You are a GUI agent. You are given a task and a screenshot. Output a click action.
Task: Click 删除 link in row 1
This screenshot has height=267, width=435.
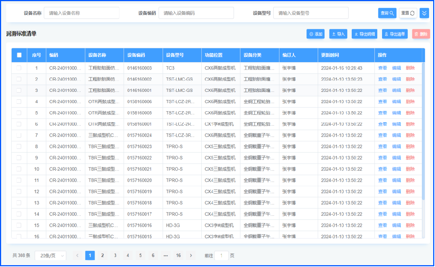tap(410, 68)
